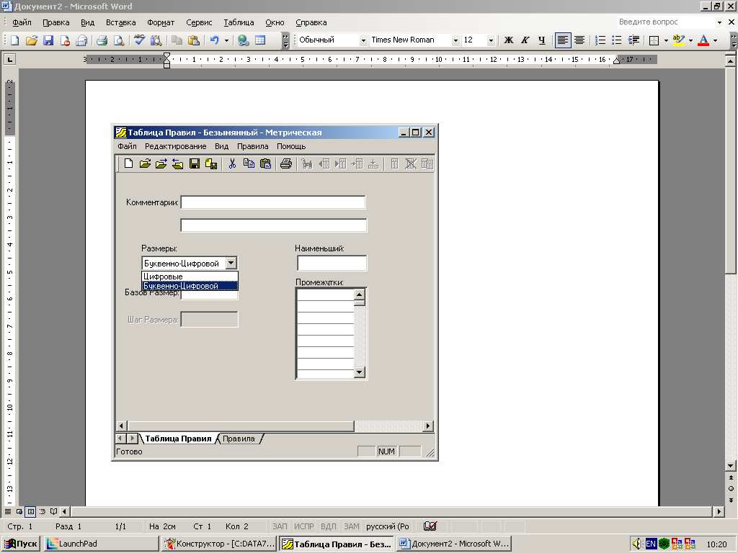Insert a hyperlink via the globe icon

(x=244, y=40)
